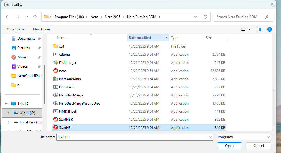Click the navigation pane scrollbar
The image size is (281, 153).
point(44,85)
